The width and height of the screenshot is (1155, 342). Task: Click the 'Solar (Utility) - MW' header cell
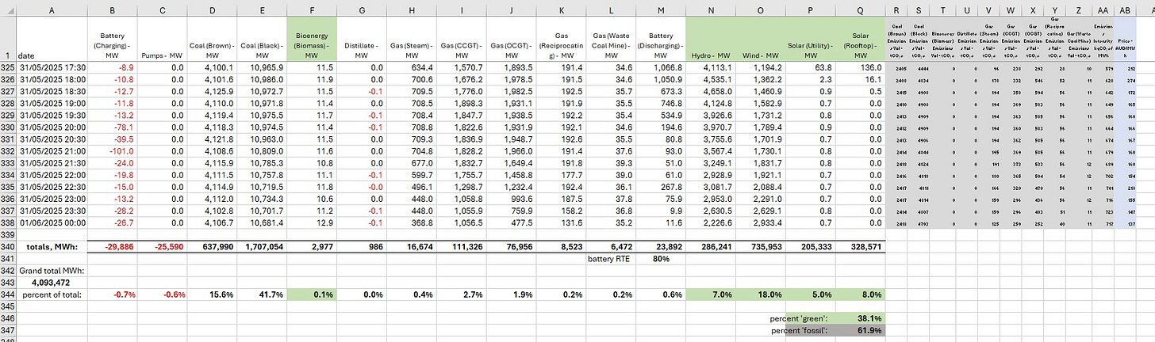811,40
